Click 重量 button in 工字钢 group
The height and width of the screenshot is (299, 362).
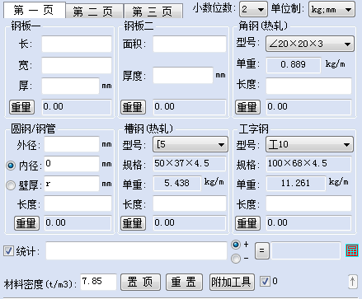point(247,223)
